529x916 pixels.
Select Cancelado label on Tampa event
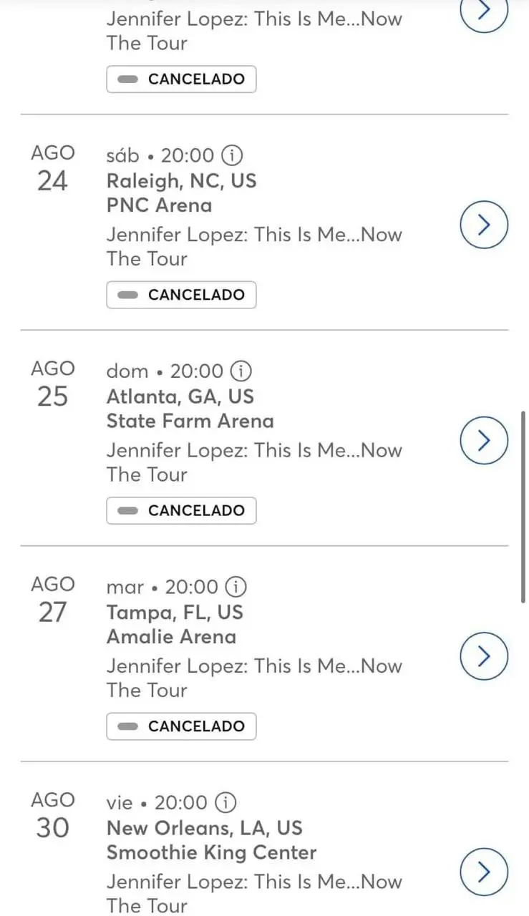point(181,726)
